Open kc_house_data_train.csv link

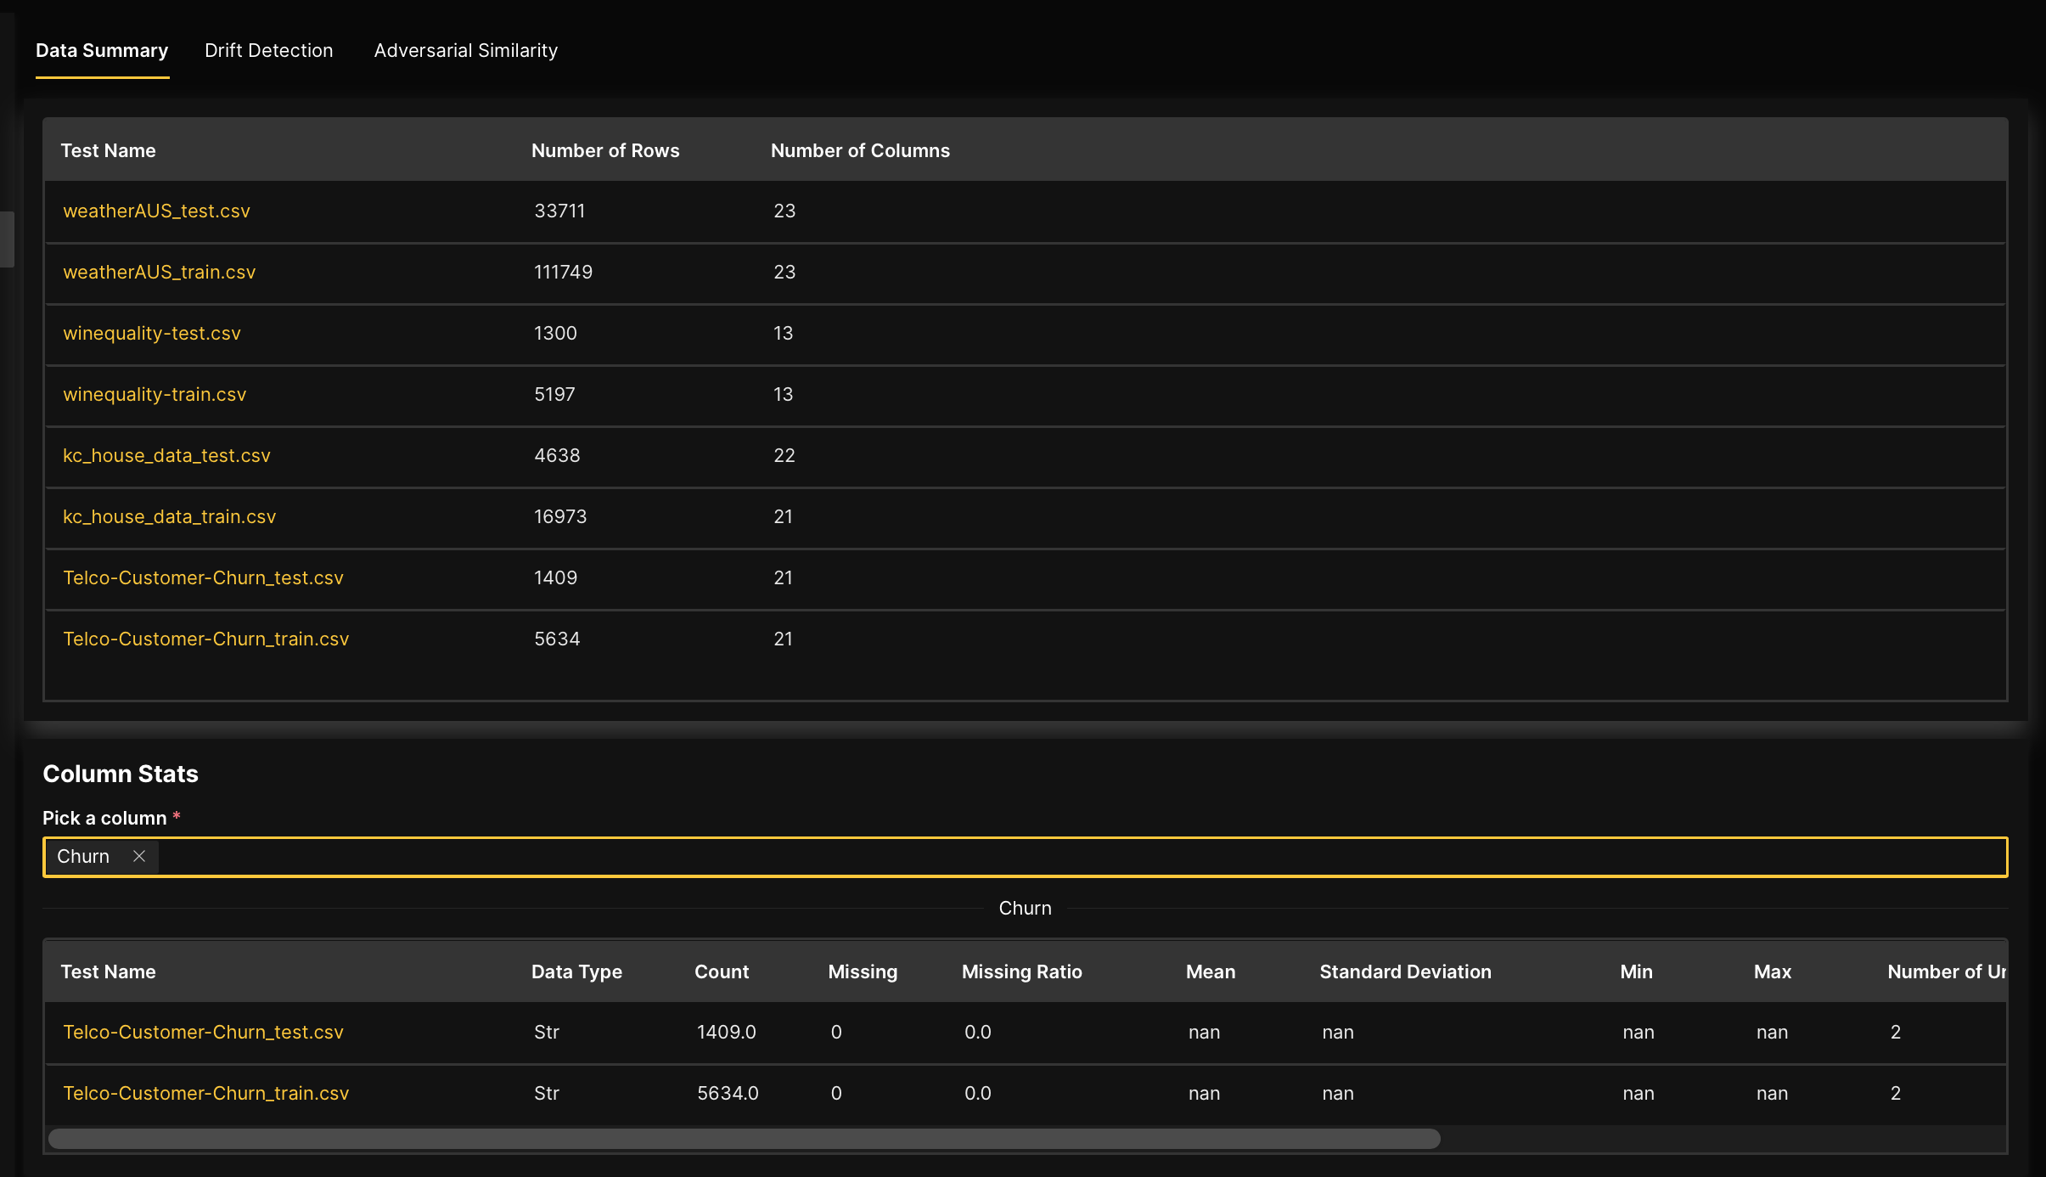(x=169, y=516)
